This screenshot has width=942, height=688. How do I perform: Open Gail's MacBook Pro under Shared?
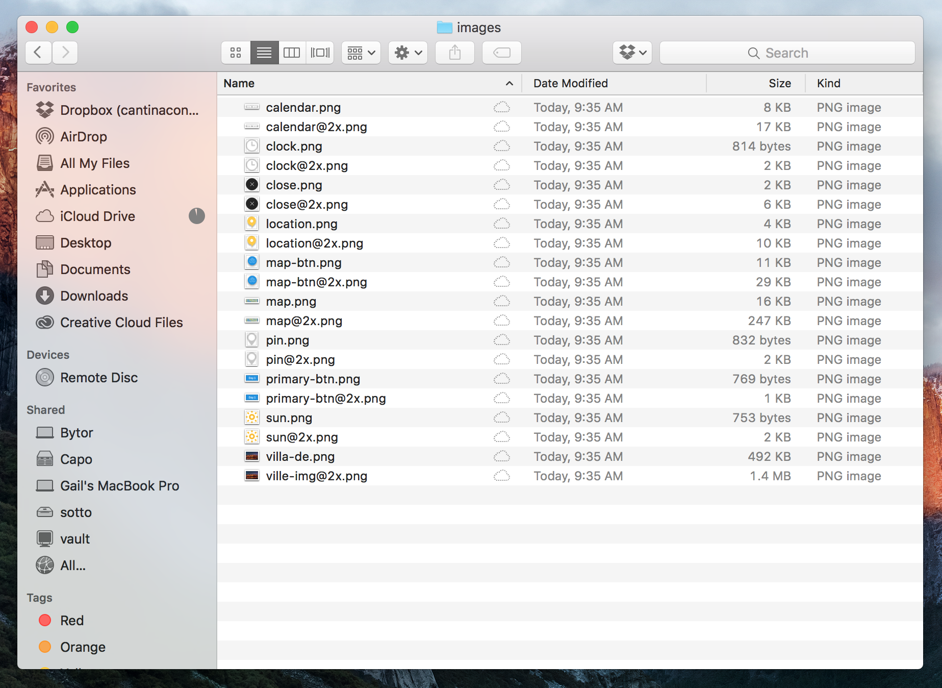click(119, 485)
